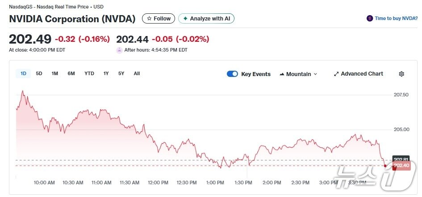Screen dimensions: 422x197
Task: Select the All time range
Action: 137,74
